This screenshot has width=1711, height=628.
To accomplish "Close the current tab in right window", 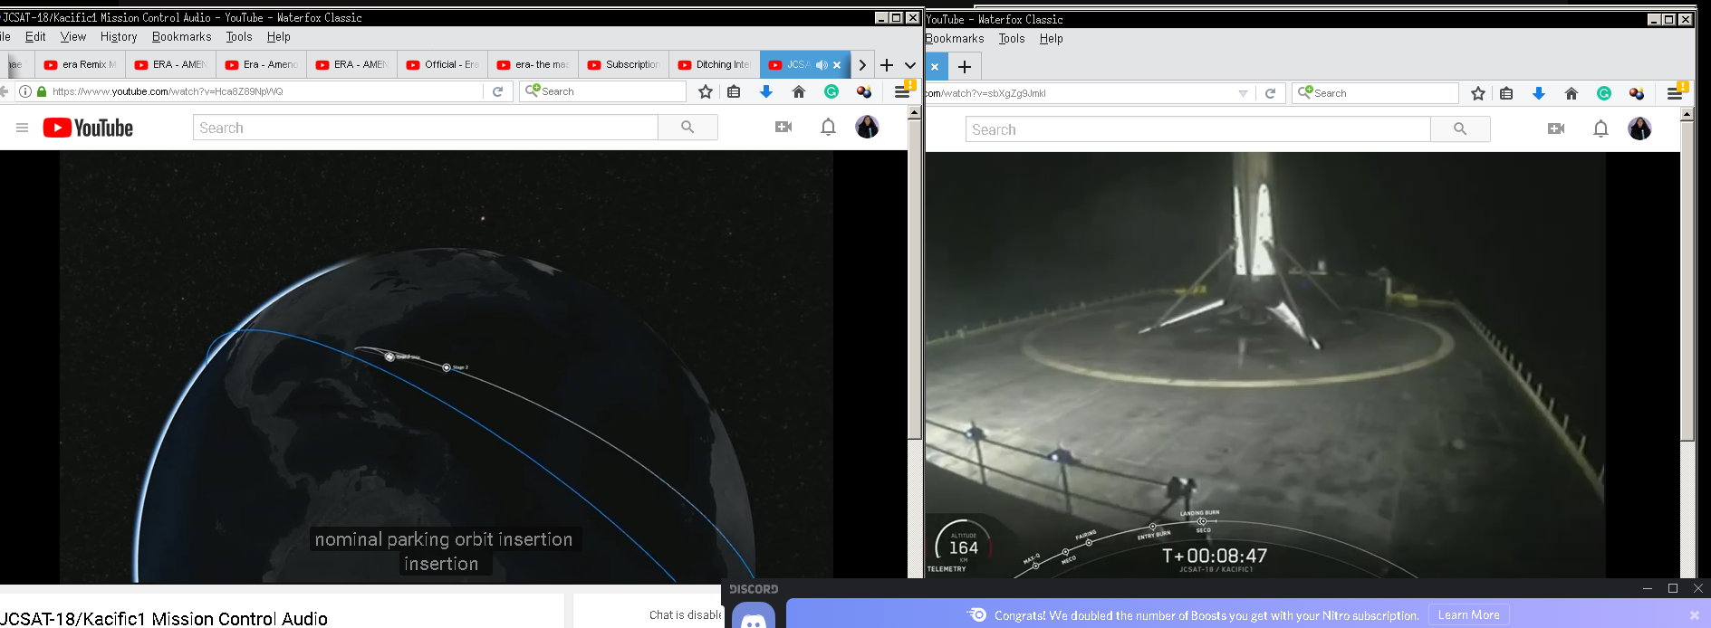I will pyautogui.click(x=935, y=67).
